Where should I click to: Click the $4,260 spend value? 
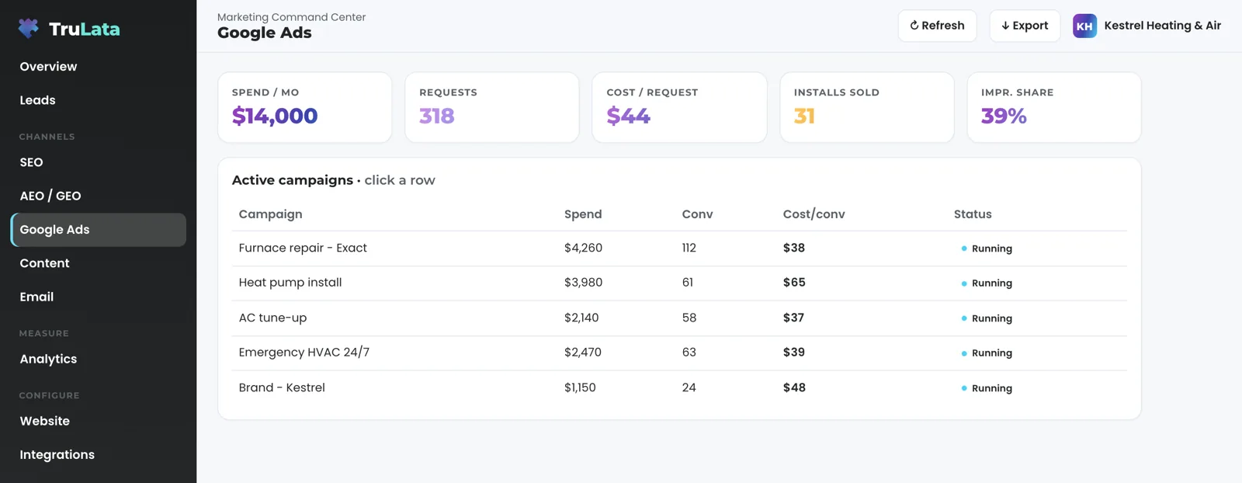click(x=583, y=248)
